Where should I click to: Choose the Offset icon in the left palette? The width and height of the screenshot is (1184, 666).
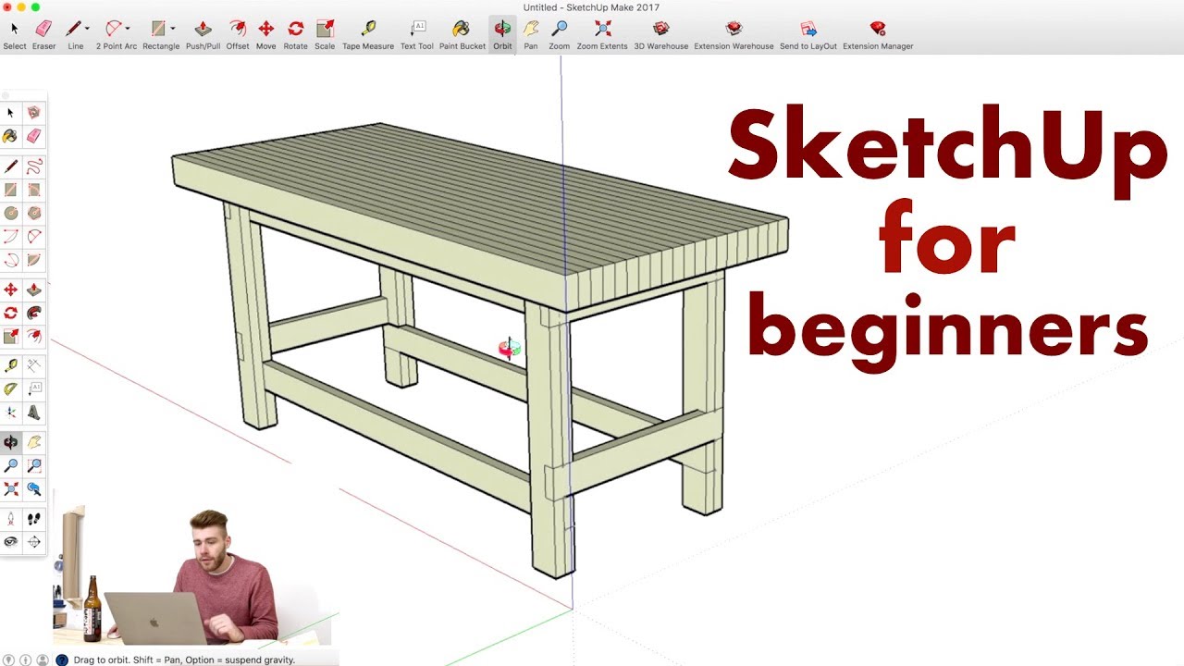[x=34, y=336]
